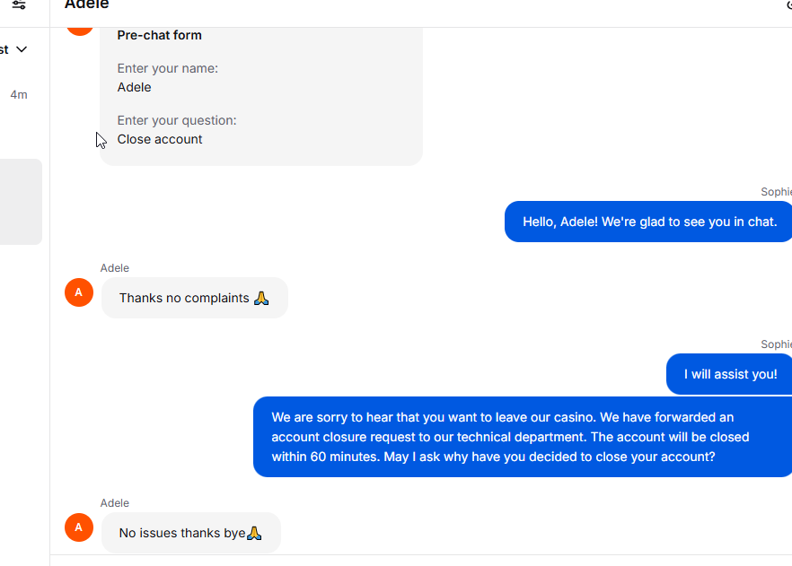
Task: Click the Sophie agent label above 'I will assist you!'
Action: pyautogui.click(x=776, y=344)
